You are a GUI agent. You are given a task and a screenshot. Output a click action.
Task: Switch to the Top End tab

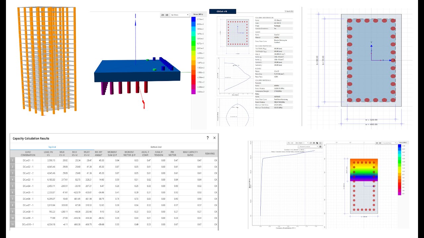52,147
